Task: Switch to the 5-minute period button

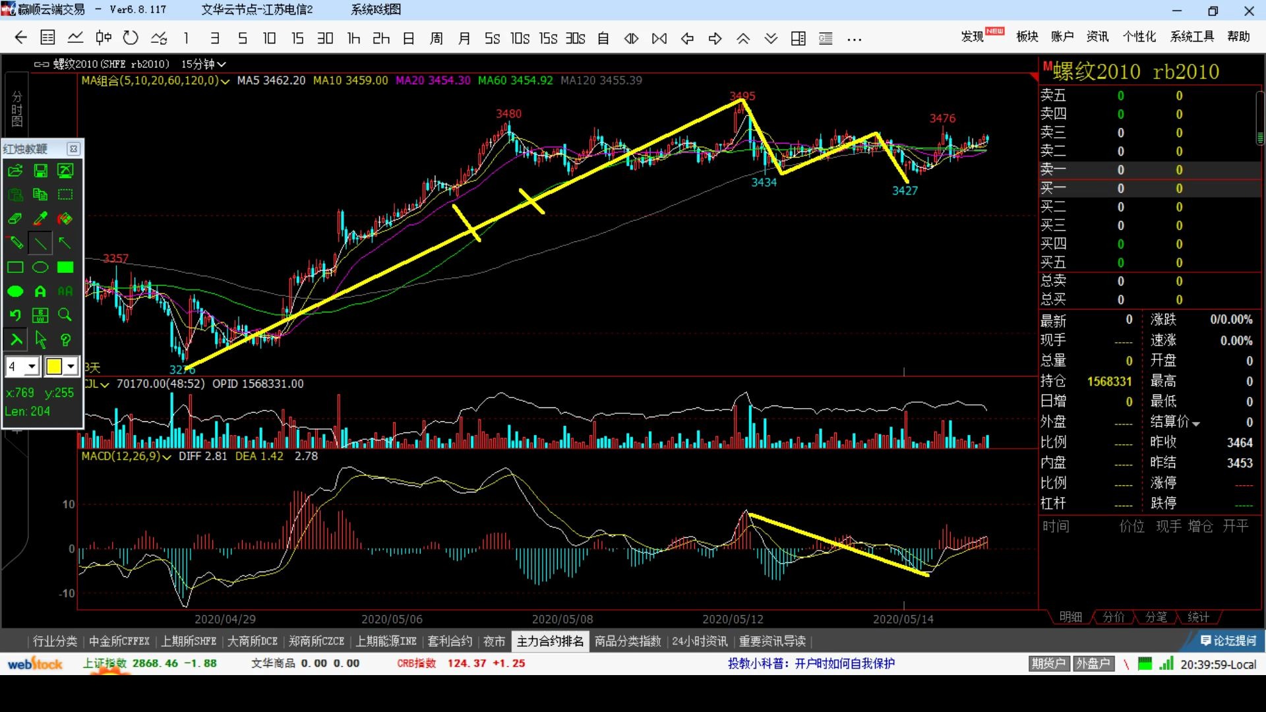Action: [243, 38]
